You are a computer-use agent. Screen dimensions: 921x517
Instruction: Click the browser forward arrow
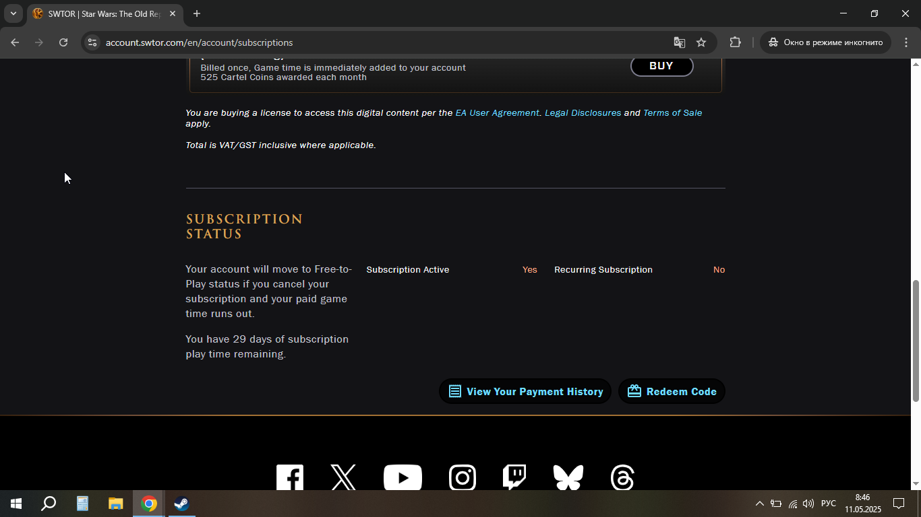(x=39, y=42)
